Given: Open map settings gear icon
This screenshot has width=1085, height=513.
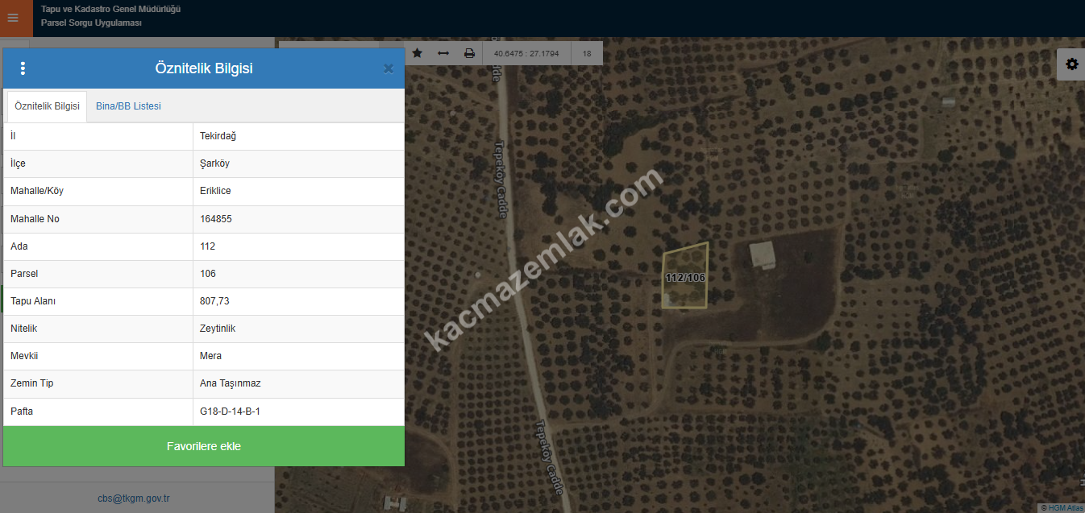Looking at the screenshot, I should tap(1071, 64).
